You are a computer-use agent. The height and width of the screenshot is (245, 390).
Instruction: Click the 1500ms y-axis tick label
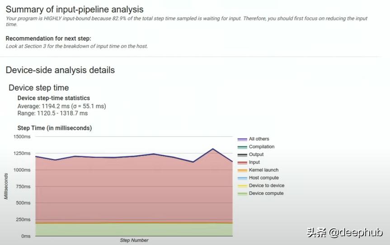click(x=22, y=137)
